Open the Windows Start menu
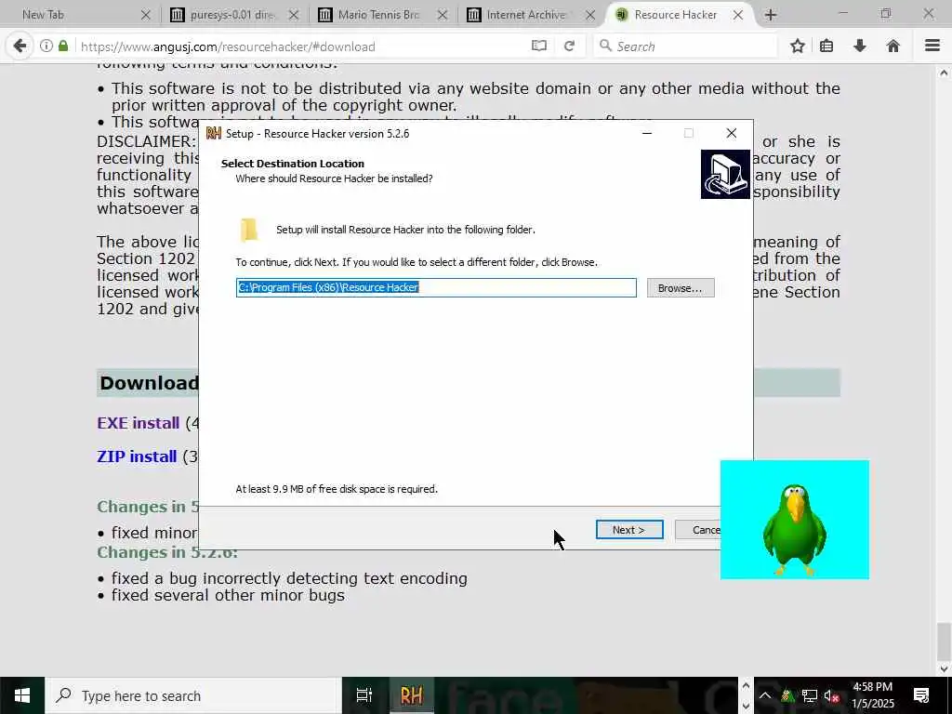The height and width of the screenshot is (714, 952). tap(22, 695)
